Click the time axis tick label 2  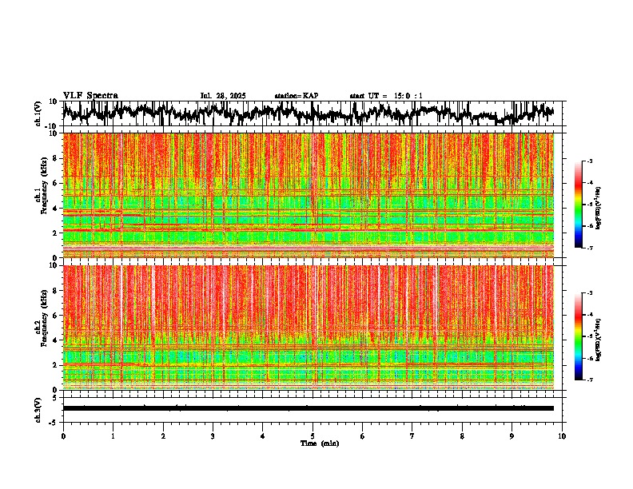(163, 436)
